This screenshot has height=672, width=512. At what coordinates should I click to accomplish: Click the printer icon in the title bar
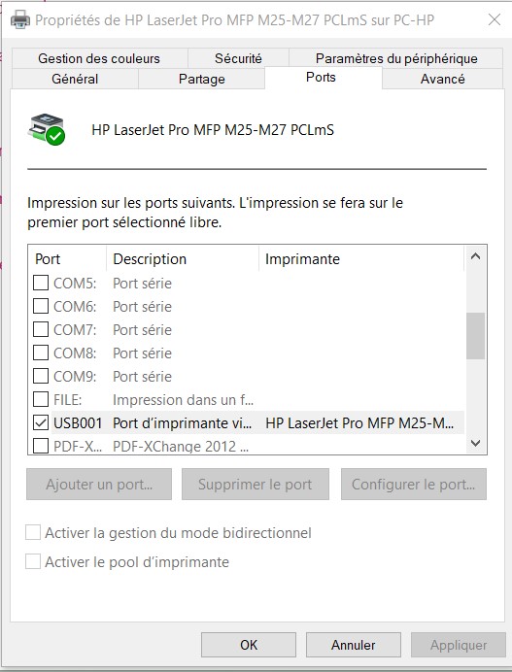coord(19,19)
